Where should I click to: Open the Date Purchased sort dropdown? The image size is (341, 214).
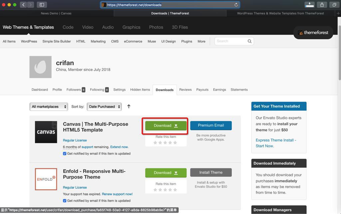coord(104,107)
